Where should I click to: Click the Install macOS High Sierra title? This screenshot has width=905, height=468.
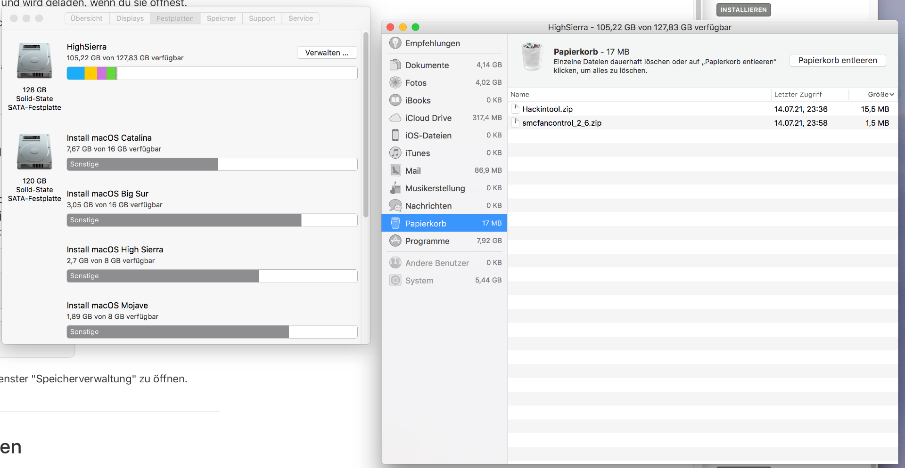tap(115, 250)
